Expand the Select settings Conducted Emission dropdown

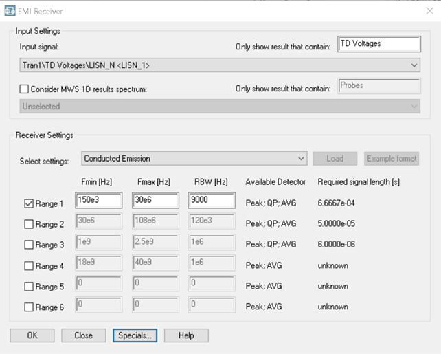(x=194, y=159)
